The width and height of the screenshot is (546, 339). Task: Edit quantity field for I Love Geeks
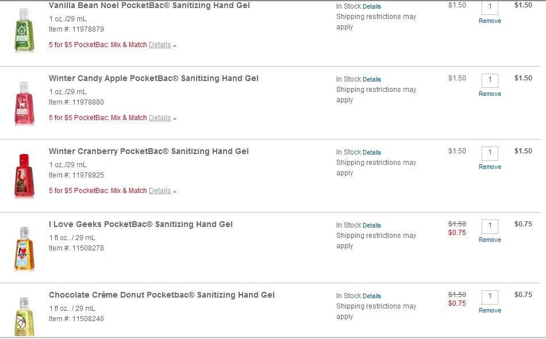click(x=490, y=226)
